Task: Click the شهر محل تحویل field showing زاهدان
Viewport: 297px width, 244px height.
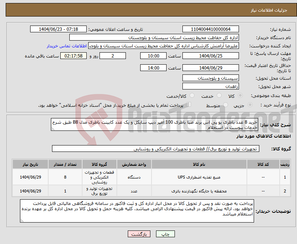Action: click(x=210, y=86)
